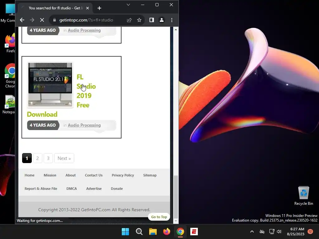319x239 pixels.
Task: Open Audio Processing category under FL Studio 2019
Action: pyautogui.click(x=84, y=125)
